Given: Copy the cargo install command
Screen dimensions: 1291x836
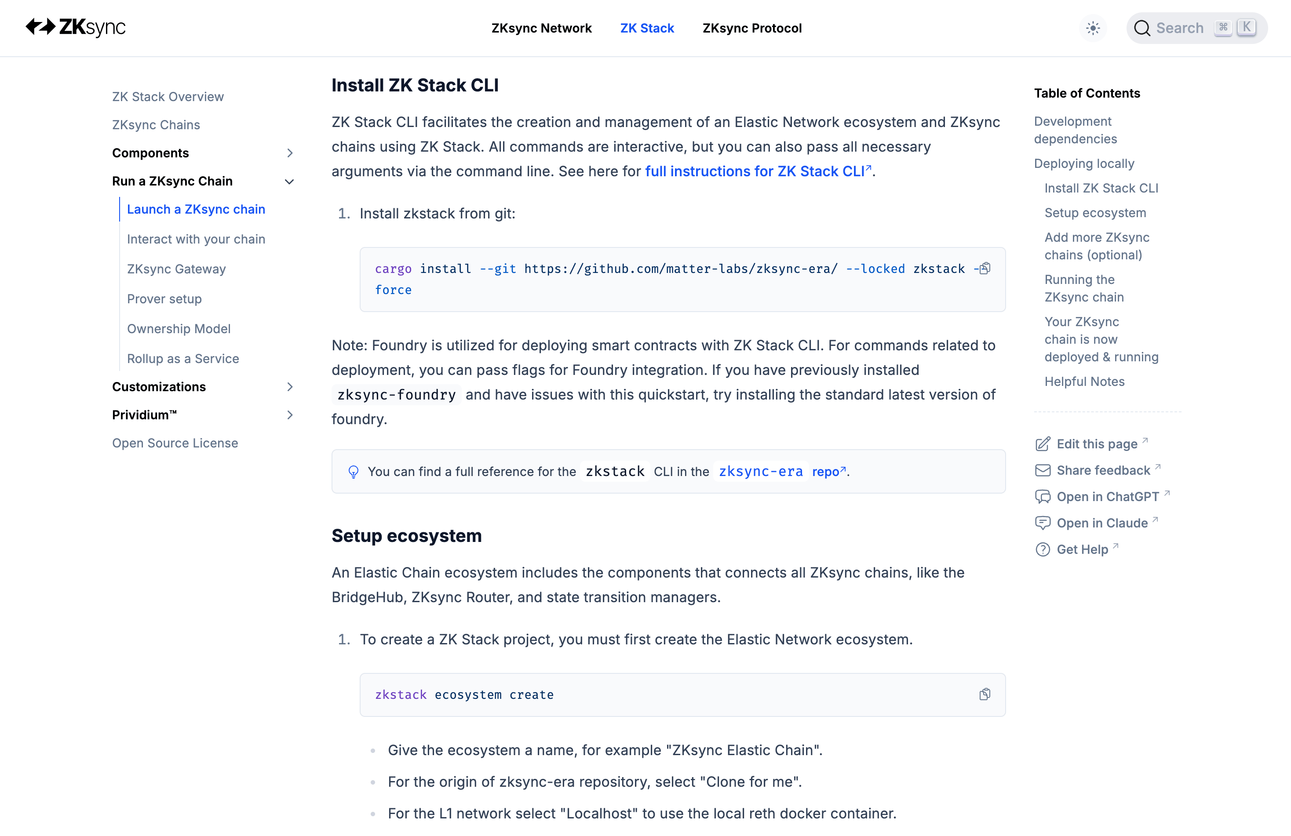Looking at the screenshot, I should (985, 269).
